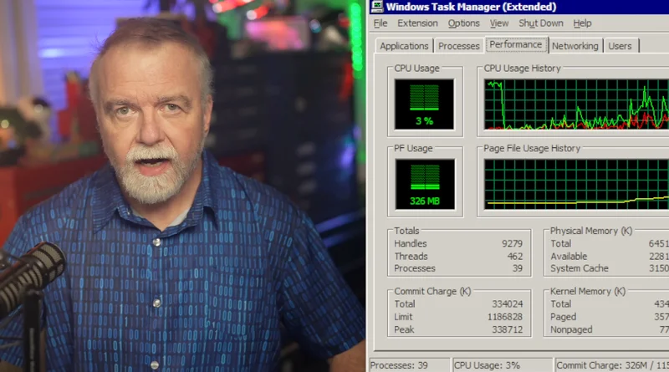Click the Task Manager title bar icon
669x372 pixels.
pos(380,7)
